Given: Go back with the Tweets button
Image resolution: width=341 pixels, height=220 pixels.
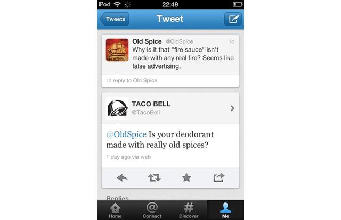Looking at the screenshot, I should pyautogui.click(x=115, y=19).
